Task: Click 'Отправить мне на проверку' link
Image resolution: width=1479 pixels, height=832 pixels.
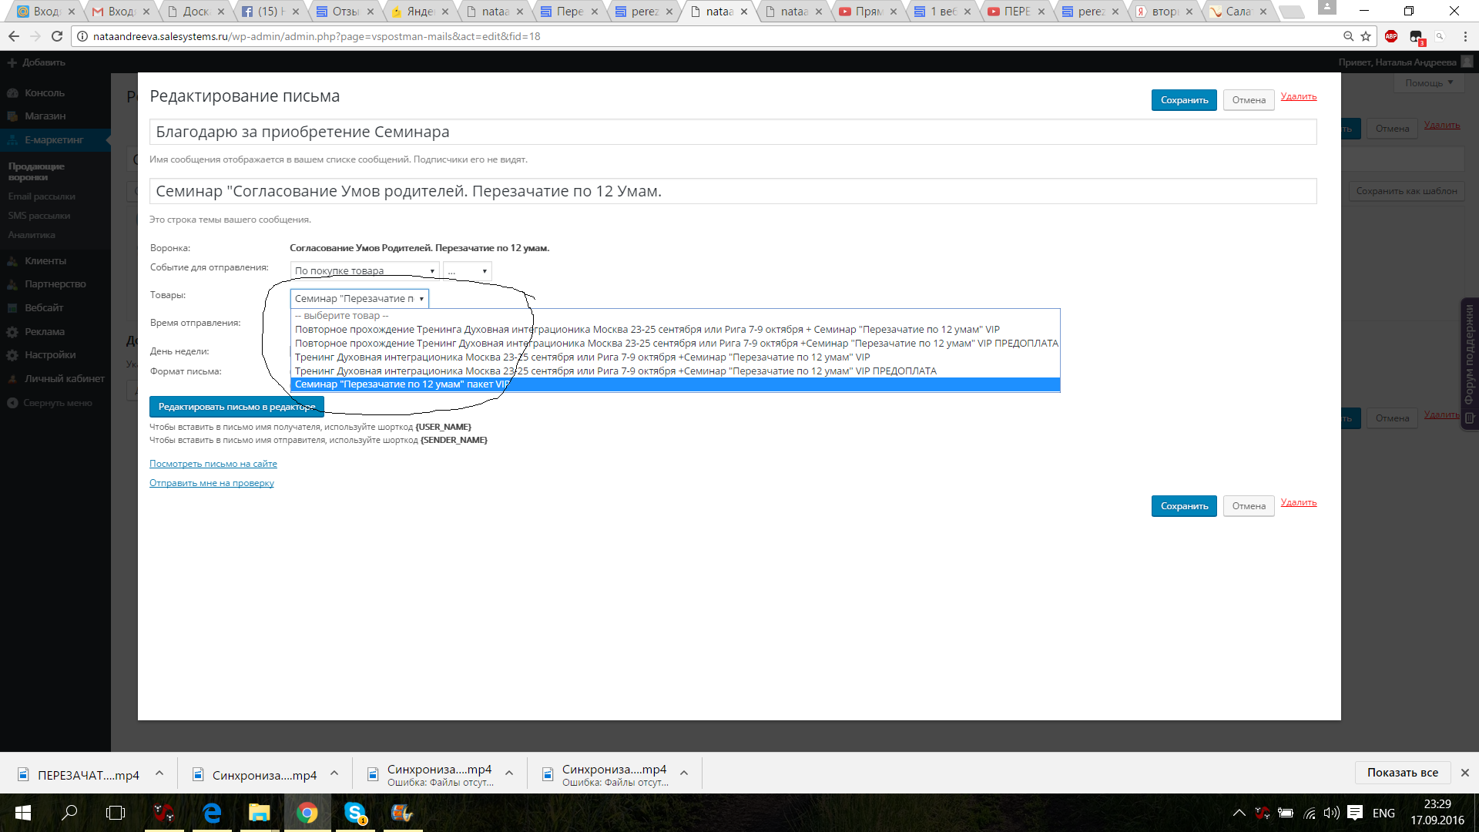Action: tap(211, 483)
